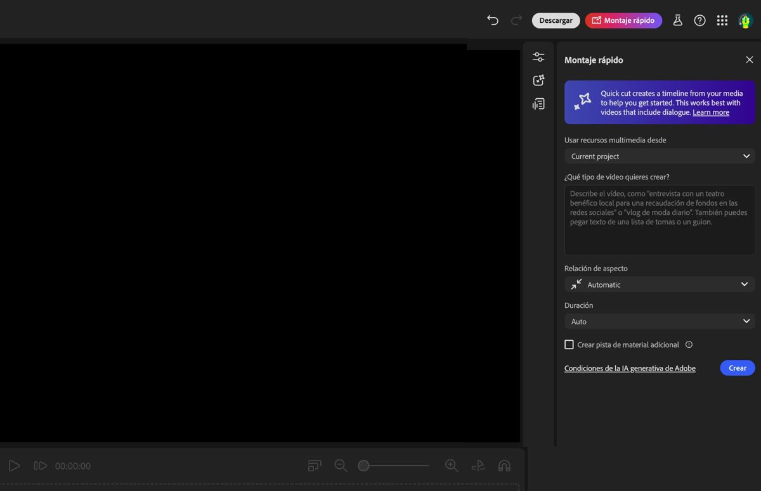
Task: Open the 'Usar recursos multimedia desde' dropdown
Action: tap(660, 156)
